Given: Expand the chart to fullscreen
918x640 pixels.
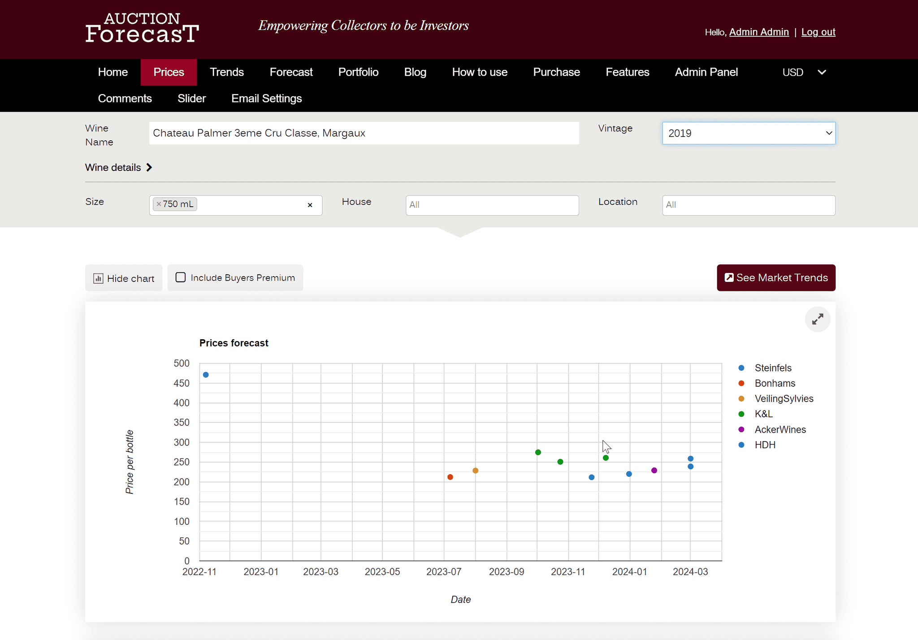Looking at the screenshot, I should point(817,319).
